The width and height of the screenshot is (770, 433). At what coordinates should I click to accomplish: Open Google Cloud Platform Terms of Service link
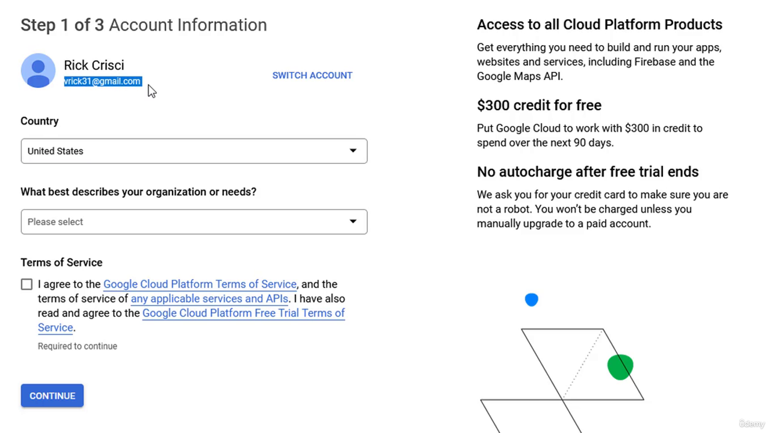tap(200, 284)
